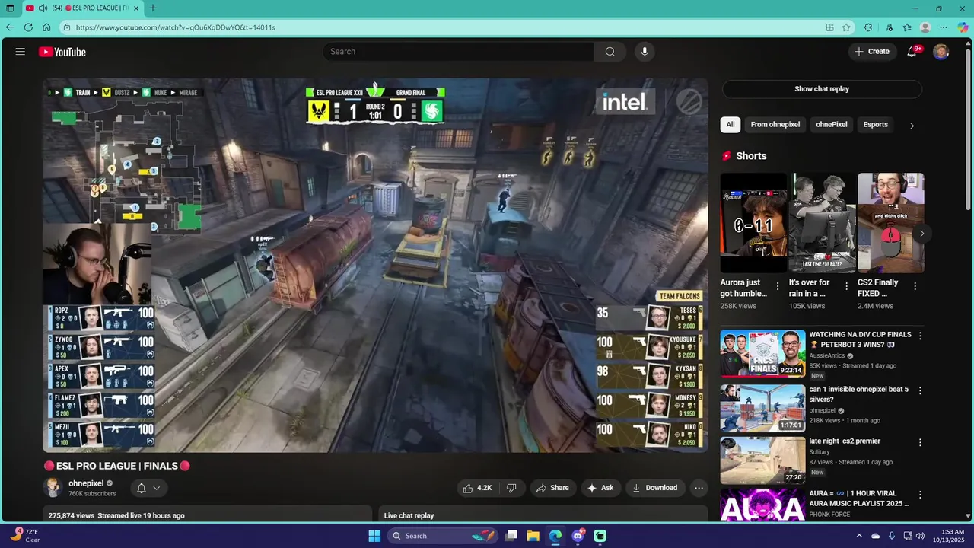Select the Esports filter chip
Screen dimensions: 974x548
coord(875,125)
